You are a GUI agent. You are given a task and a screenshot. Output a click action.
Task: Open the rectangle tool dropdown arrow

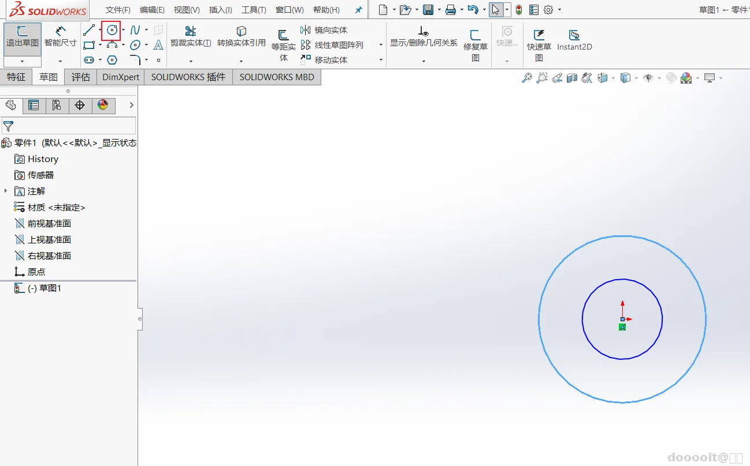100,45
